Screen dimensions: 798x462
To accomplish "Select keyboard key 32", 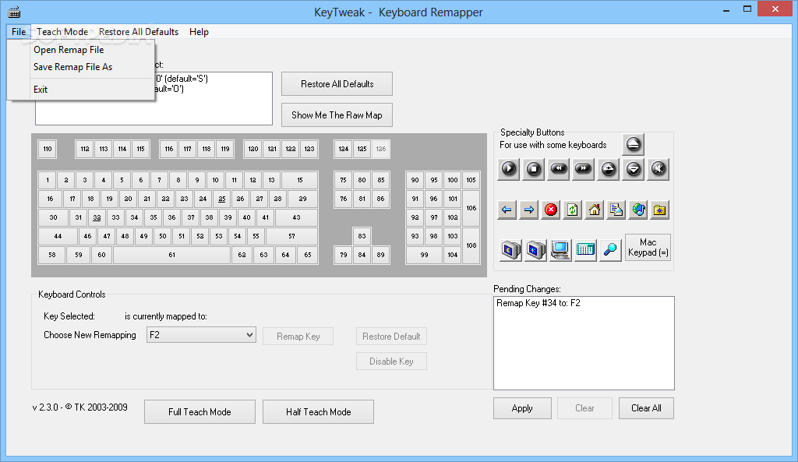I will click(97, 217).
